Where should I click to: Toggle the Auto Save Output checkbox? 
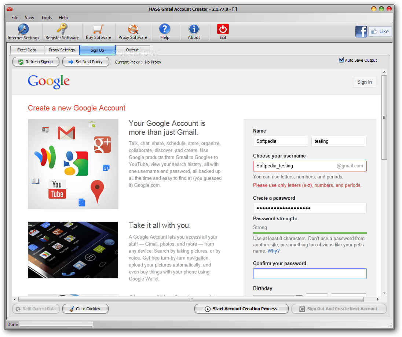point(341,60)
